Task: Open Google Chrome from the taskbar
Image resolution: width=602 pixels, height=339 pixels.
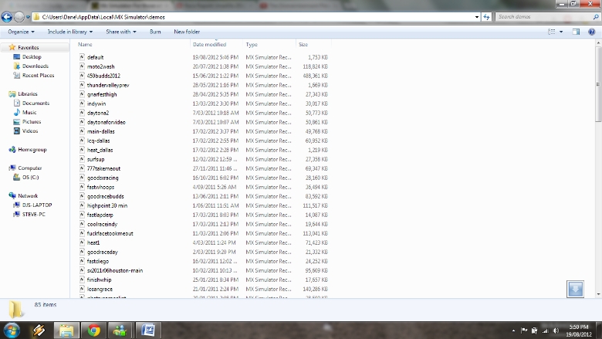Action: click(93, 330)
